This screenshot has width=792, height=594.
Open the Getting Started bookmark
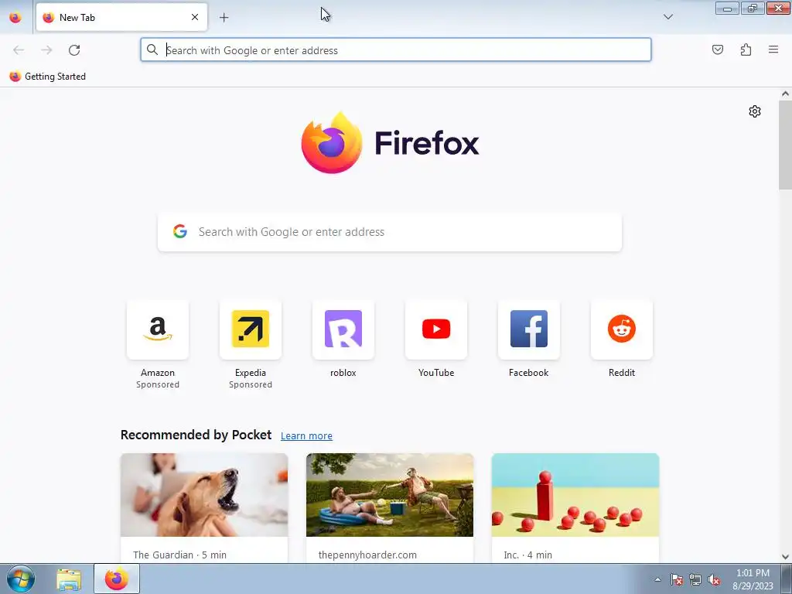pyautogui.click(x=47, y=77)
